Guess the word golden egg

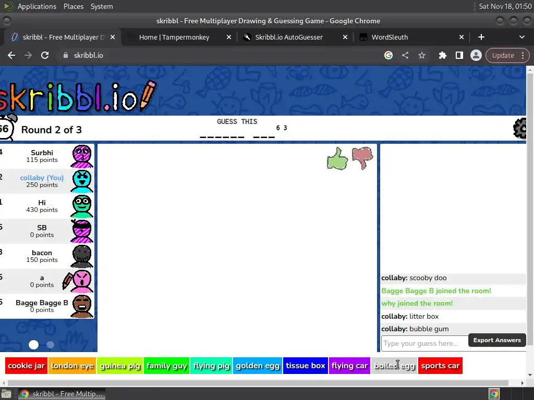258,366
